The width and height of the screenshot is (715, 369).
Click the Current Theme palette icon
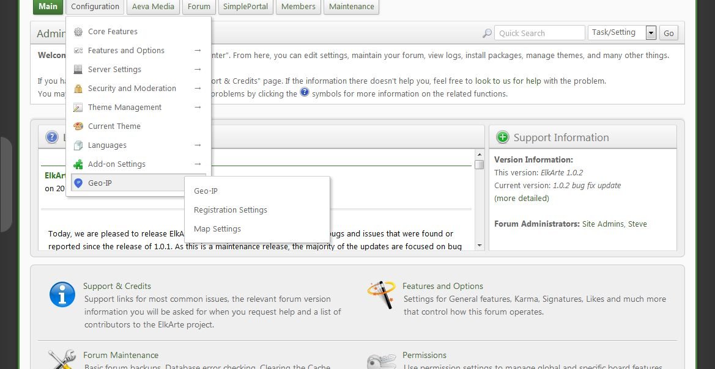click(78, 126)
